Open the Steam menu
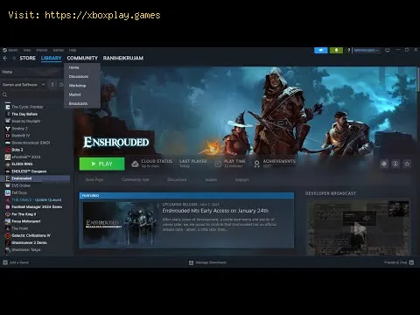Viewport: 420px width, 315px height. pyautogui.click(x=10, y=50)
